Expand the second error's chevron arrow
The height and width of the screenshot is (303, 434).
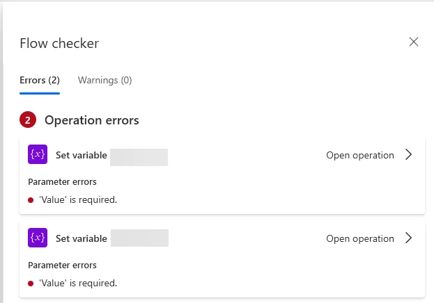409,238
